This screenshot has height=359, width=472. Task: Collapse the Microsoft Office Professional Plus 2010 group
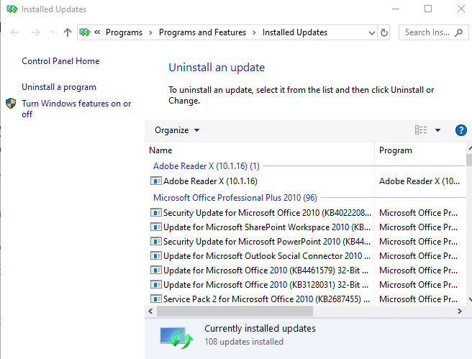235,197
